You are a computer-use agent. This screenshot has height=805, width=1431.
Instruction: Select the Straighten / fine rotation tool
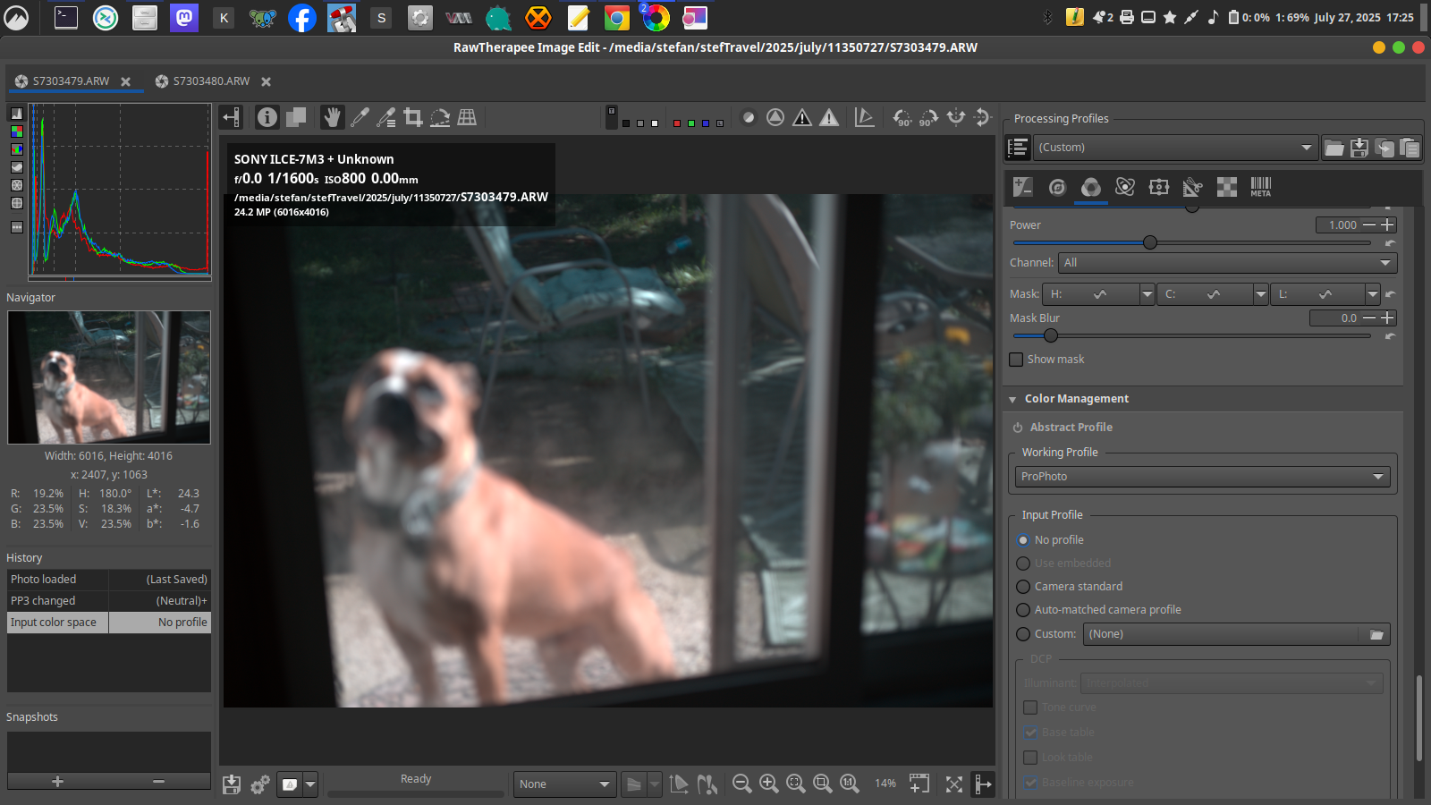pos(440,117)
